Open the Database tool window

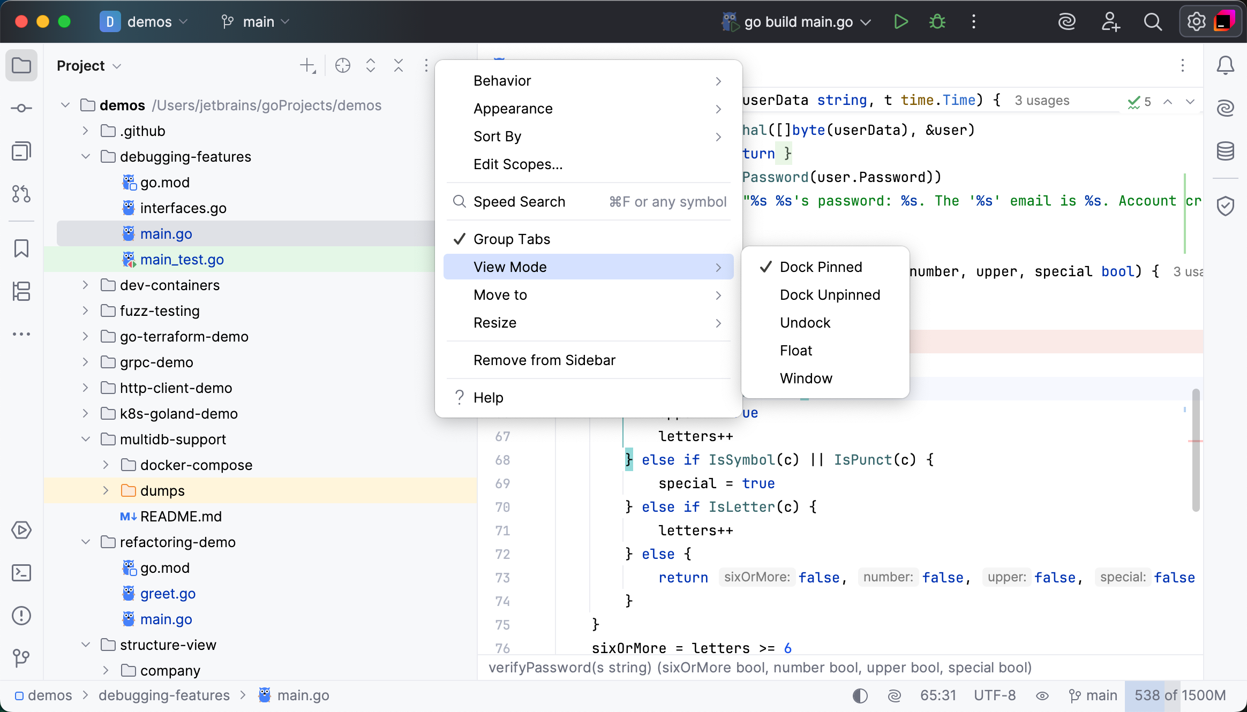(x=1226, y=151)
